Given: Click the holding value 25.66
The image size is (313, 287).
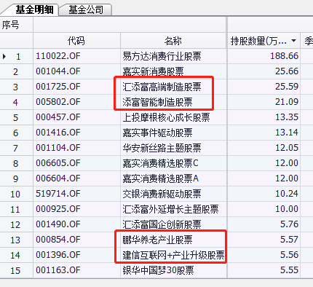Looking at the screenshot, I should click(x=287, y=71).
